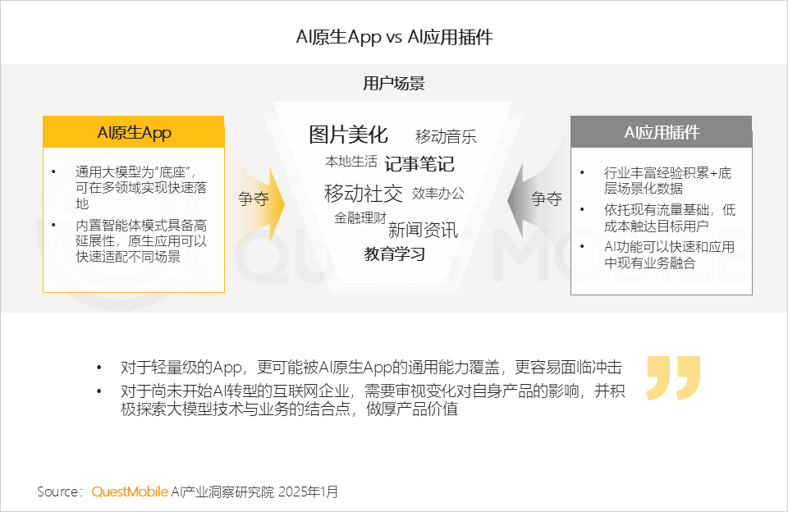The height and width of the screenshot is (512, 788).
Task: Click the 效率办公 label
Action: pos(438,194)
